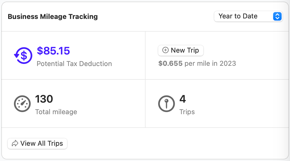Click the "Year to Date" label text

click(238, 16)
